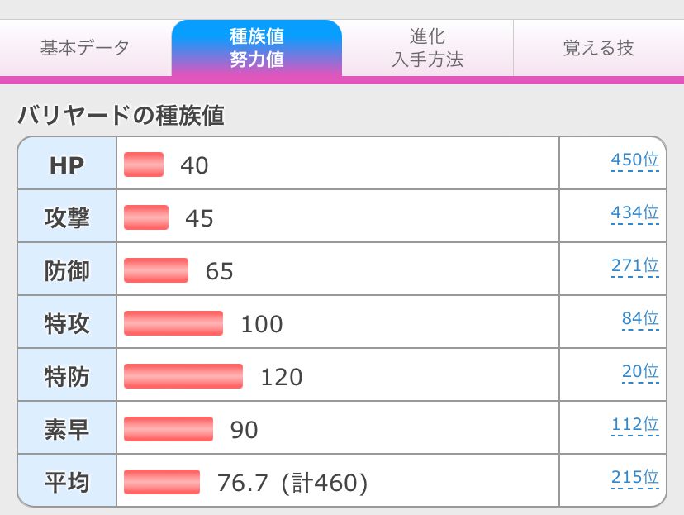The image size is (684, 515).
Task: Click the 特防 ranking link 20位
Action: (640, 371)
